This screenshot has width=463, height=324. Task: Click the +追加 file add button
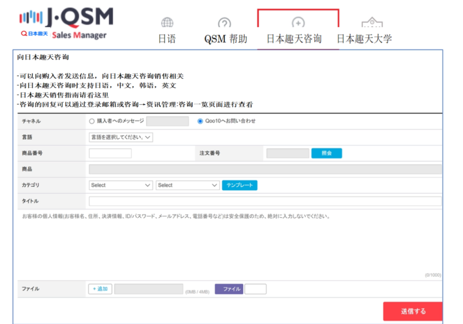coord(100,289)
